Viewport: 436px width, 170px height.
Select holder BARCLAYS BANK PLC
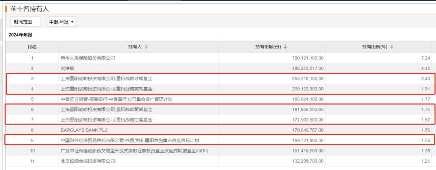pyautogui.click(x=84, y=130)
